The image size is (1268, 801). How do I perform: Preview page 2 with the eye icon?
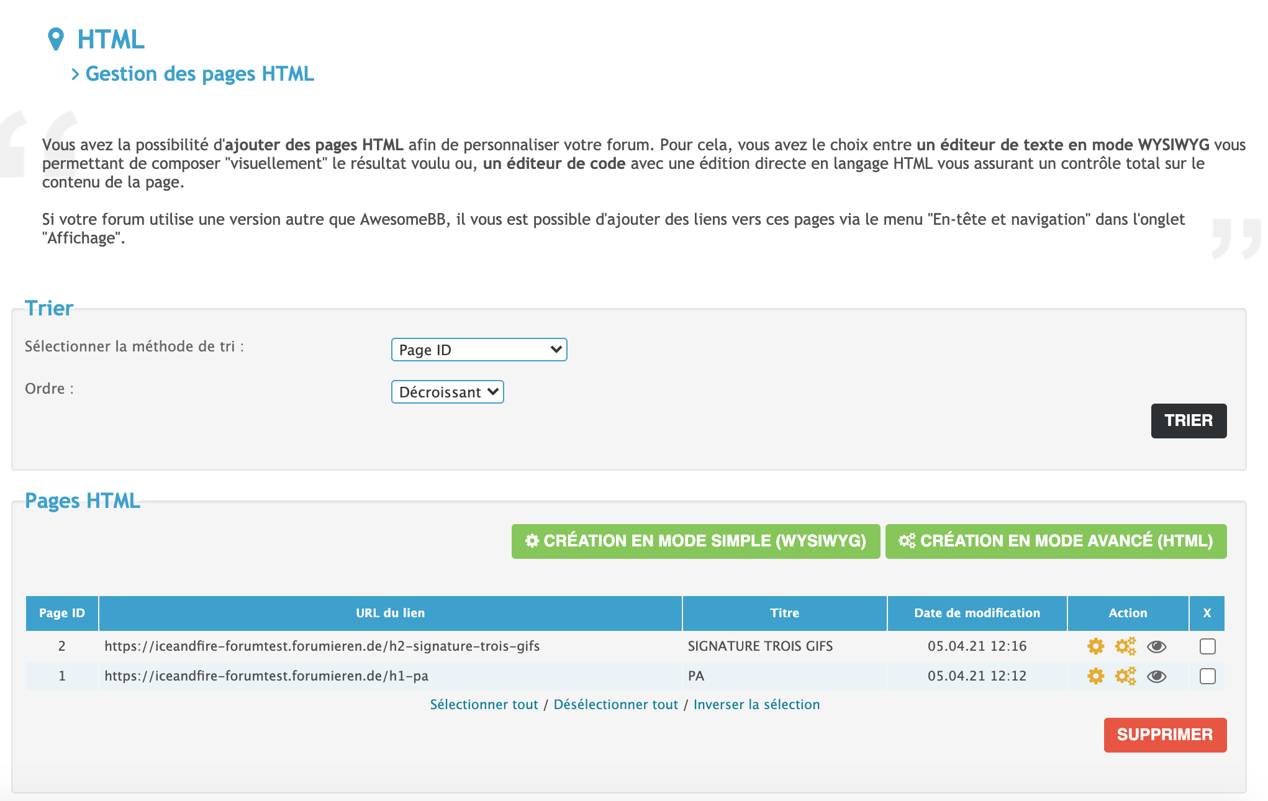click(1156, 646)
